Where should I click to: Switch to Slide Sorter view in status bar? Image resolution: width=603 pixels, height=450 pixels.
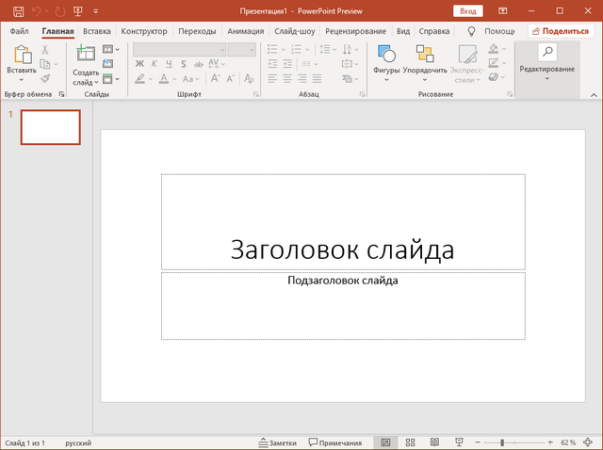point(410,442)
